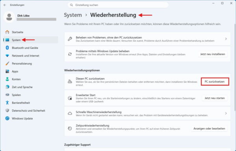Click the cloud icon for Schnelle Maschinenwiederherstellung
This screenshot has width=236, height=151.
[x=70, y=113]
